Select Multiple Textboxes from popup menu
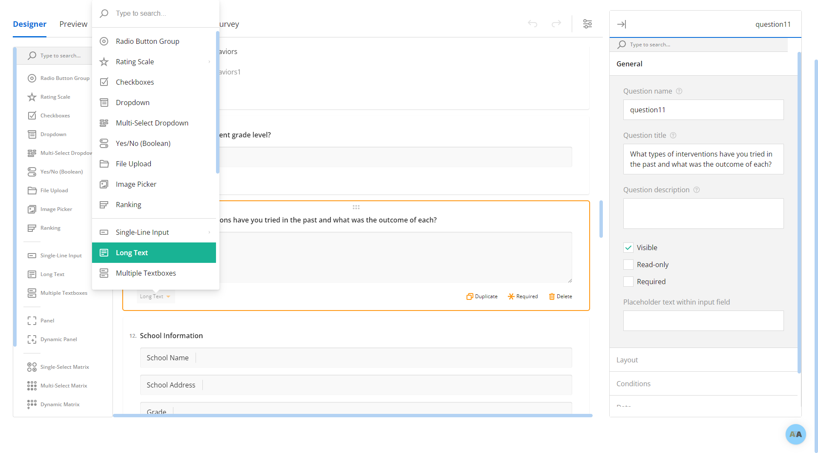The image size is (818, 453). pyautogui.click(x=146, y=273)
